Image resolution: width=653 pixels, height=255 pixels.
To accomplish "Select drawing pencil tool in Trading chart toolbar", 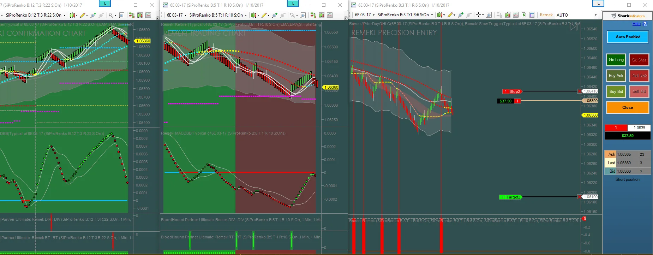I will 264,15.
